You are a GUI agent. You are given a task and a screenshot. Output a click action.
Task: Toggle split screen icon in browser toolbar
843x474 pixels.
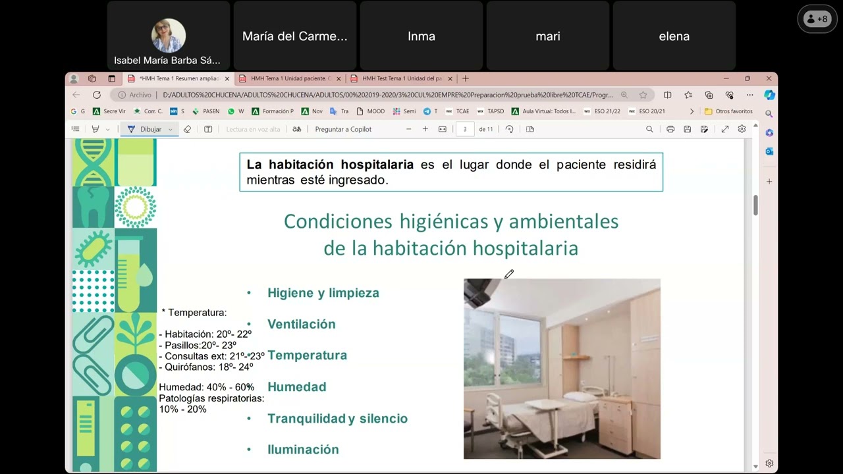667,95
